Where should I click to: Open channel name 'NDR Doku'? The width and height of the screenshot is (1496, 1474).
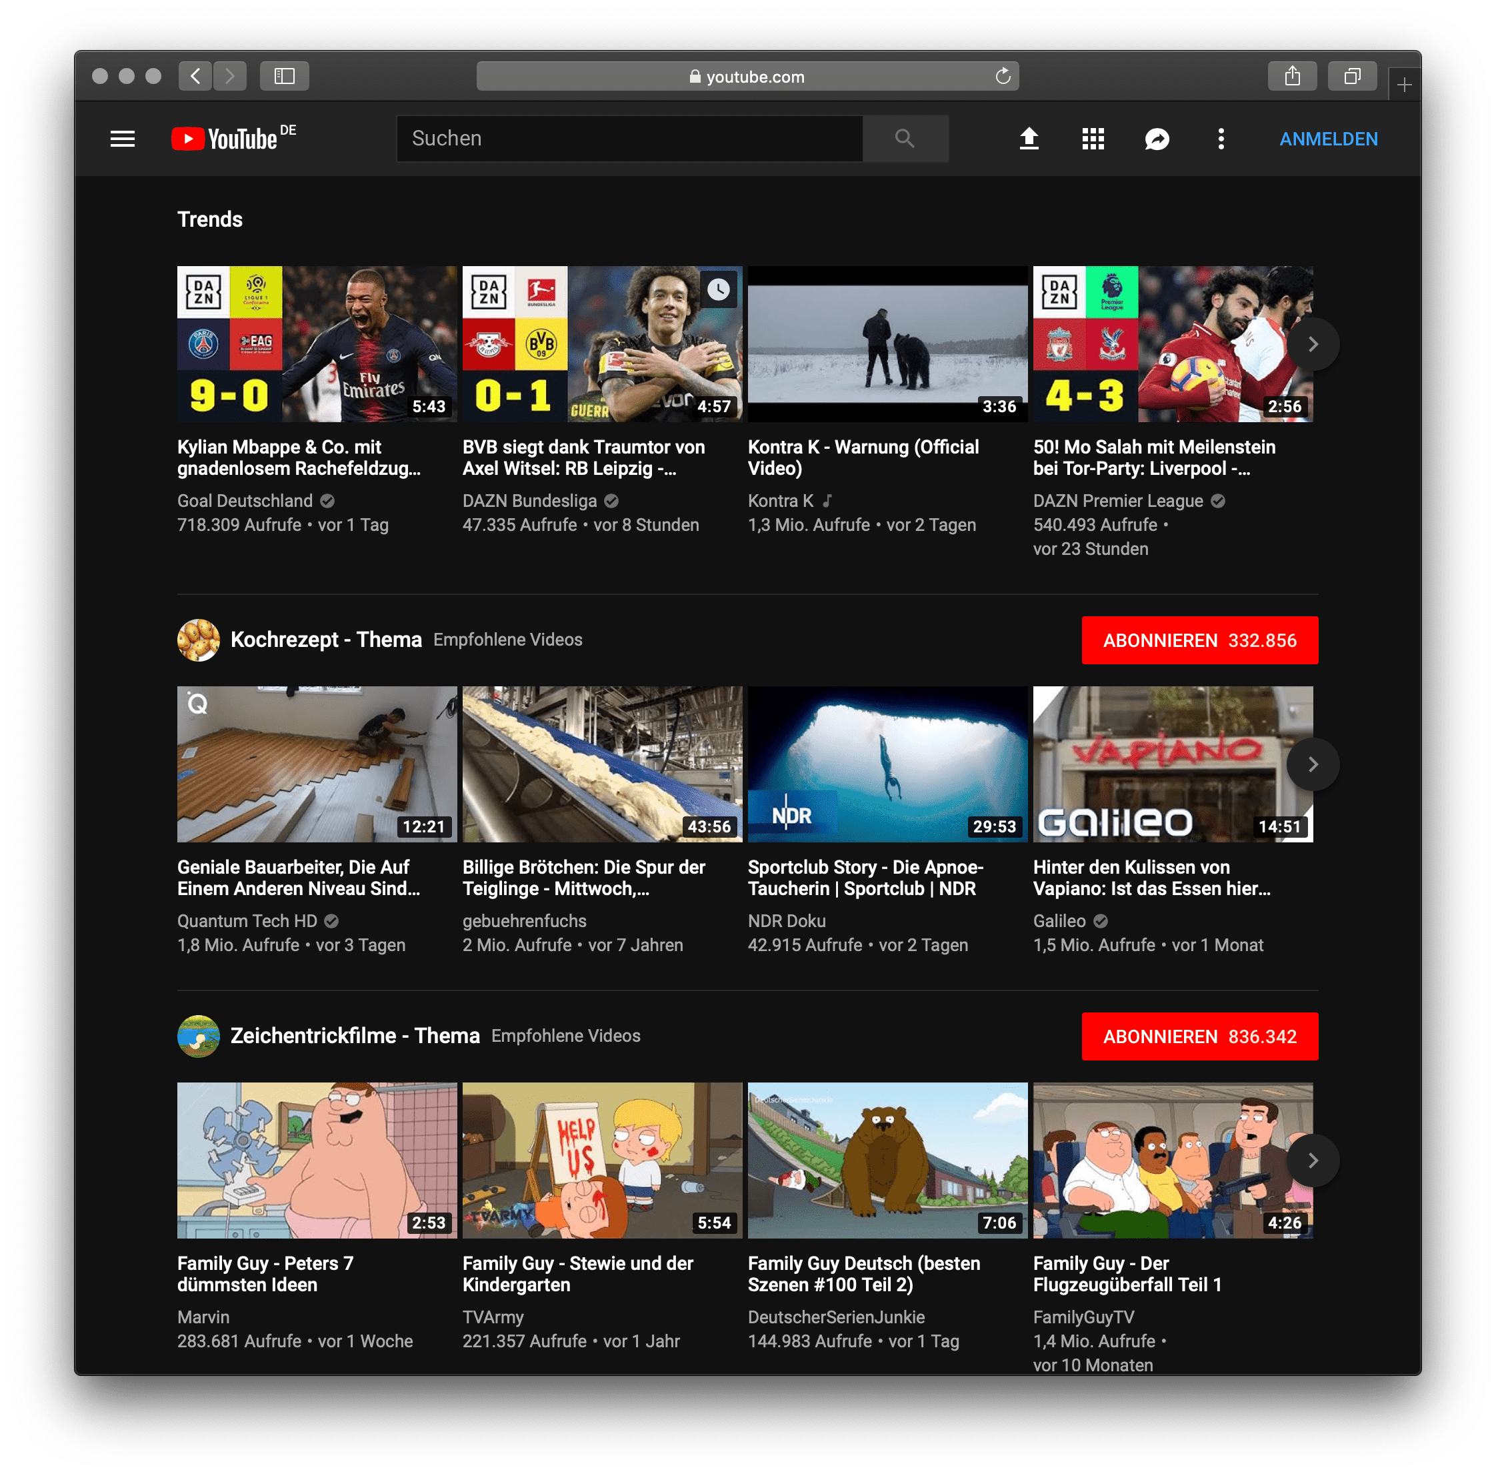point(786,921)
